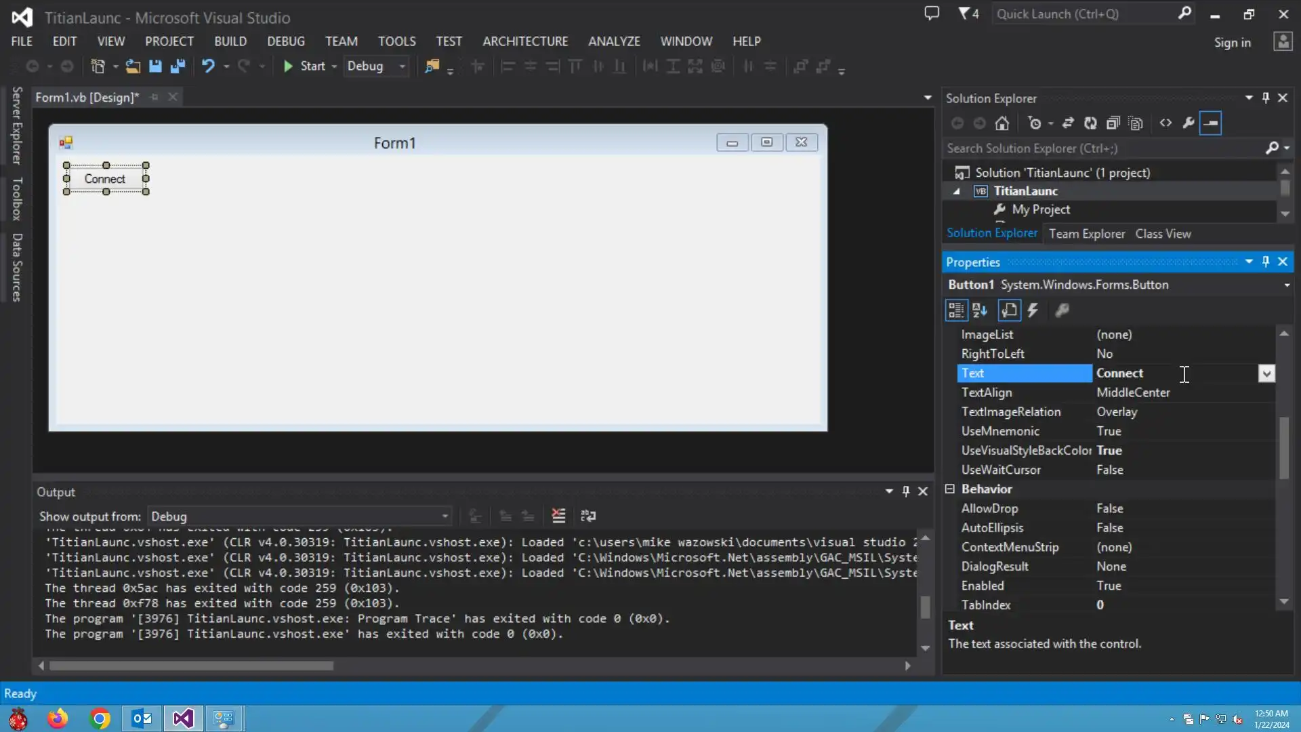Click the Save All toolbar icon
The image size is (1301, 732).
178,66
